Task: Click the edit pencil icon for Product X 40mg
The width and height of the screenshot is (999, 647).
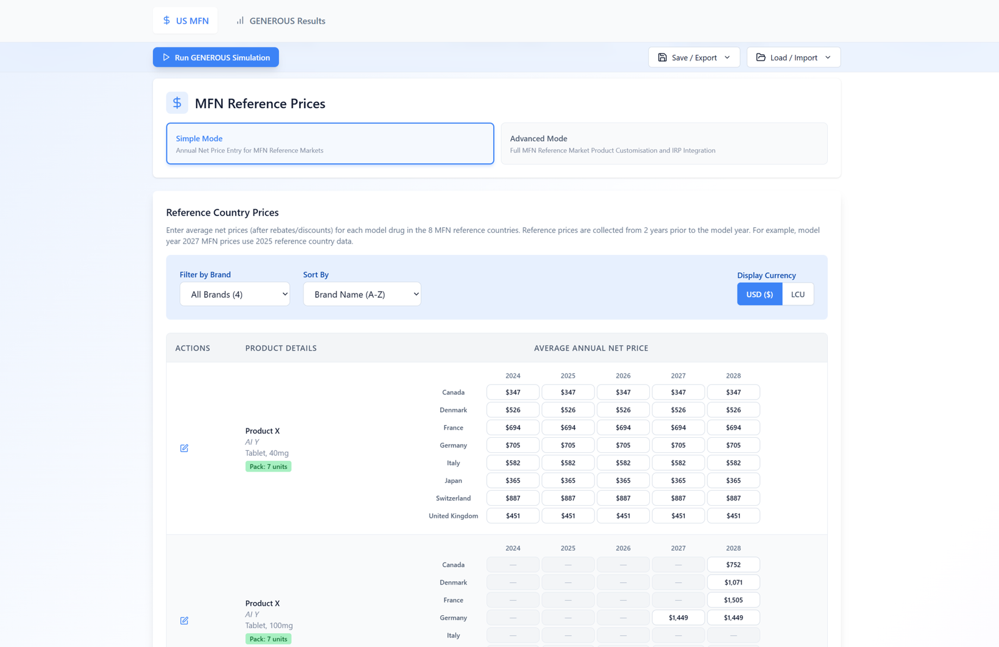Action: [x=184, y=448]
